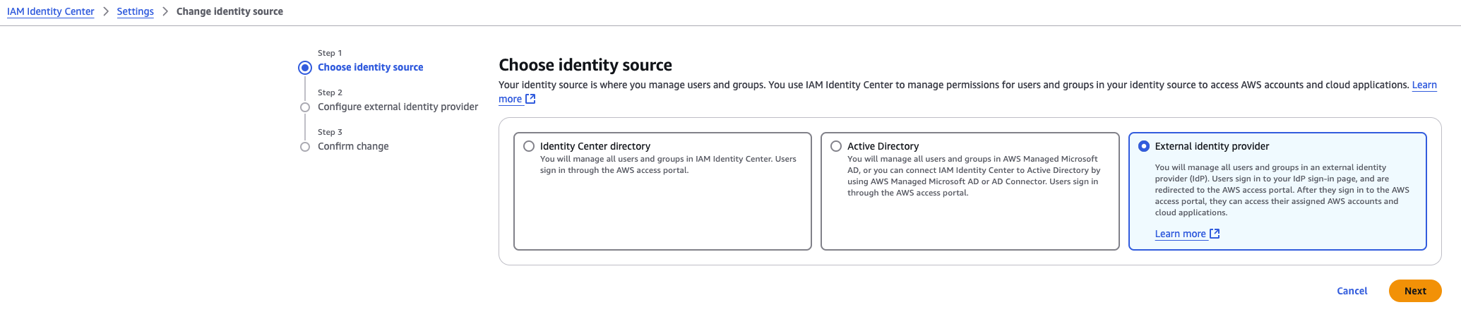The image size is (1461, 312).
Task: Cancel the identity source change
Action: click(1352, 291)
